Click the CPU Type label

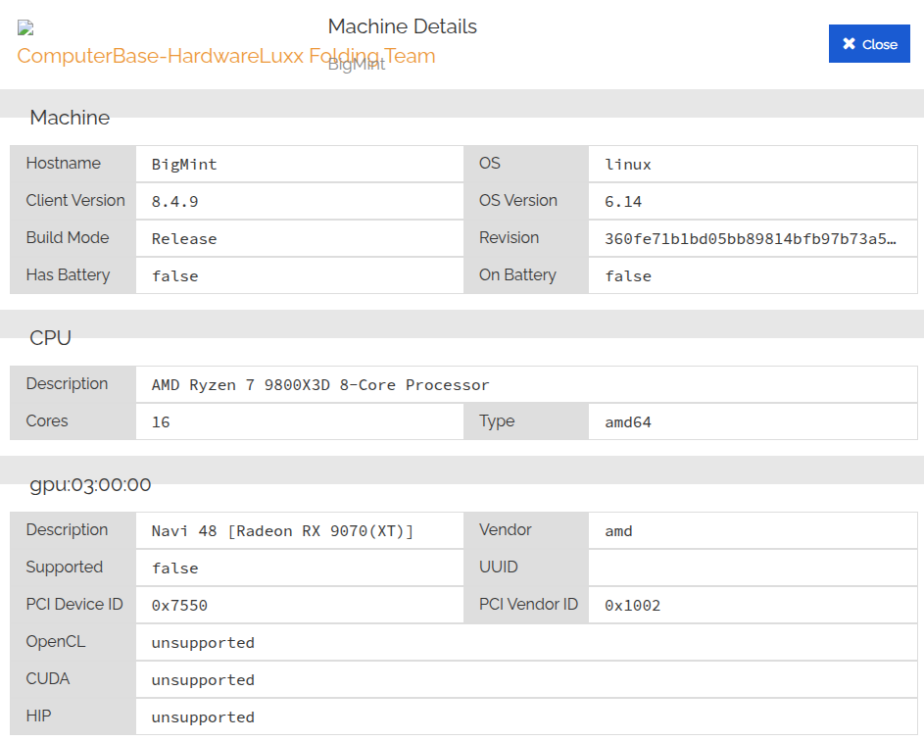[x=497, y=420]
